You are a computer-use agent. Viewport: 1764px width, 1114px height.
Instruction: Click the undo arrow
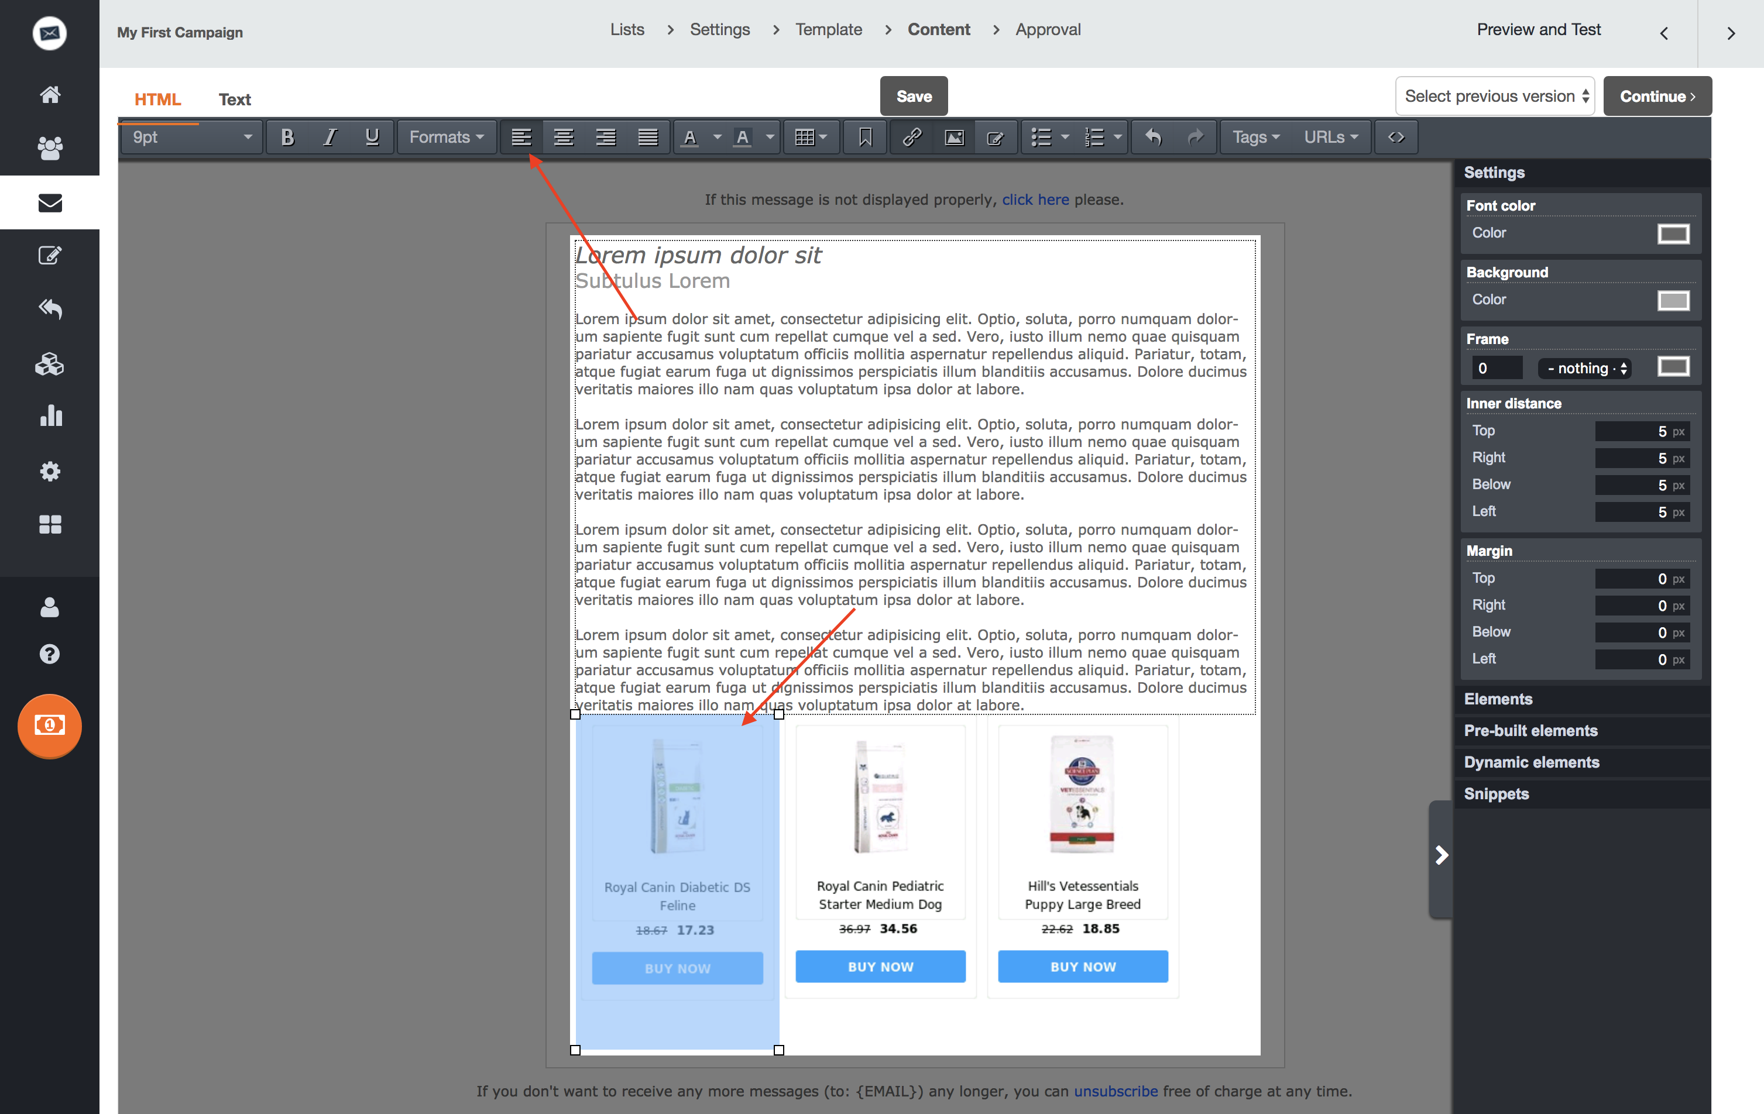[x=1153, y=137]
